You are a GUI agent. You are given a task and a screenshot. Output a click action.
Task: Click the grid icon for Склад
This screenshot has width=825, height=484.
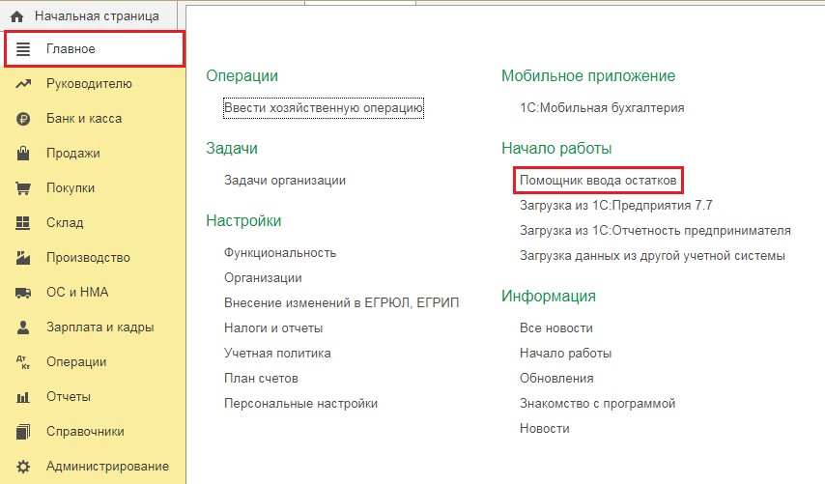23,223
